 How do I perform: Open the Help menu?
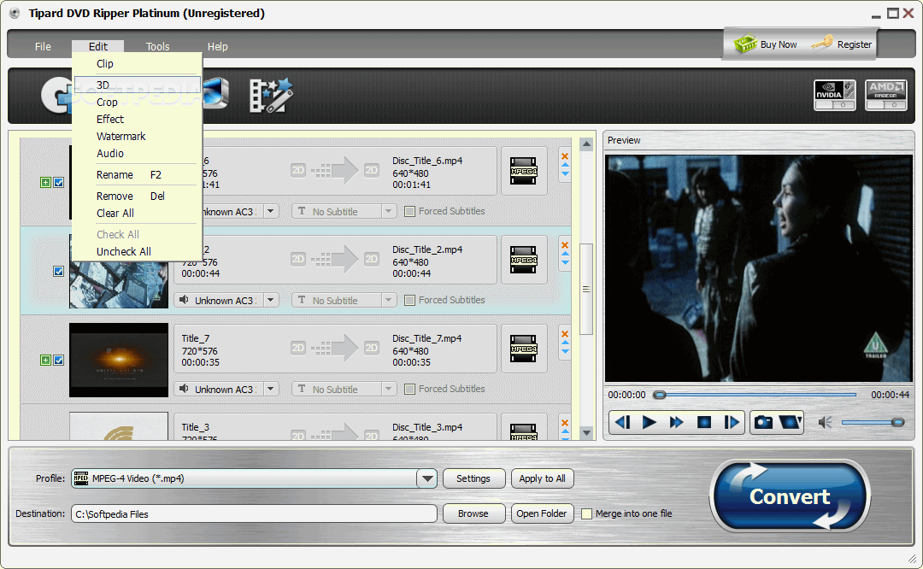coord(217,46)
